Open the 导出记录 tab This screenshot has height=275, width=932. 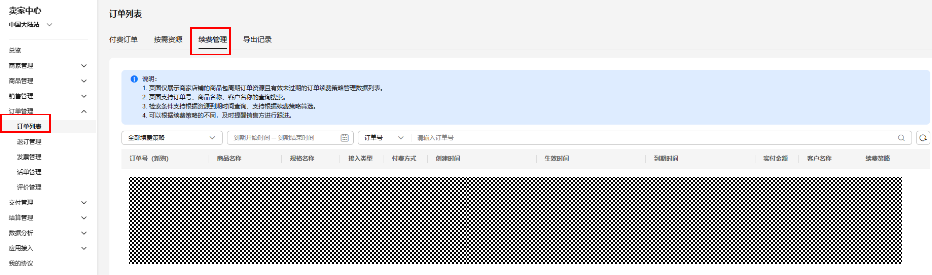click(257, 39)
